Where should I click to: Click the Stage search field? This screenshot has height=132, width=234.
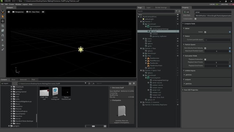pyautogui.click(x=156, y=11)
